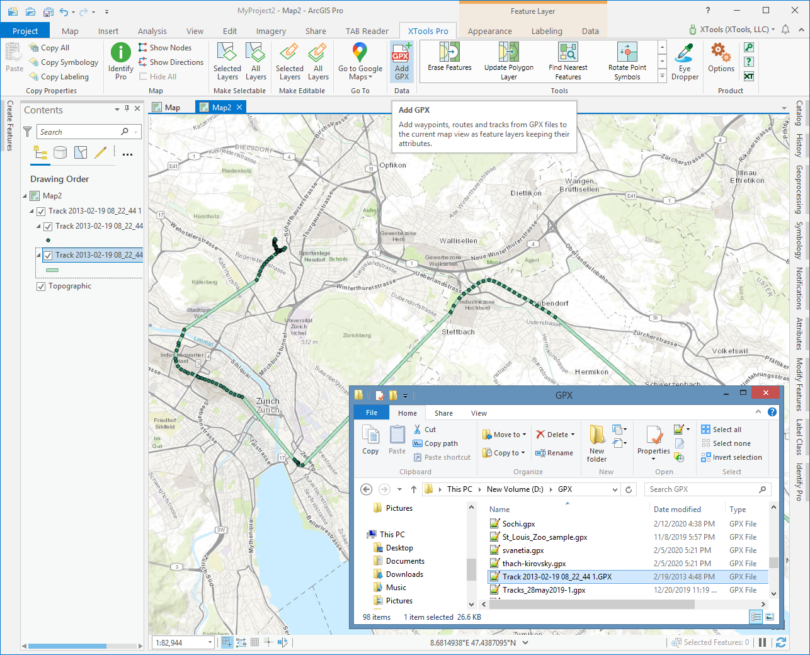Click Make Selectable All Layers icon
Image resolution: width=810 pixels, height=655 pixels.
[255, 52]
